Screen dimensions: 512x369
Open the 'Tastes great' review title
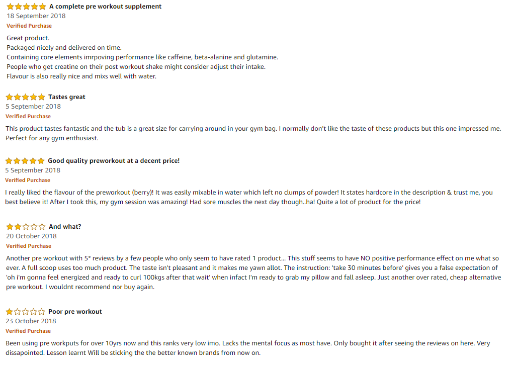click(66, 97)
